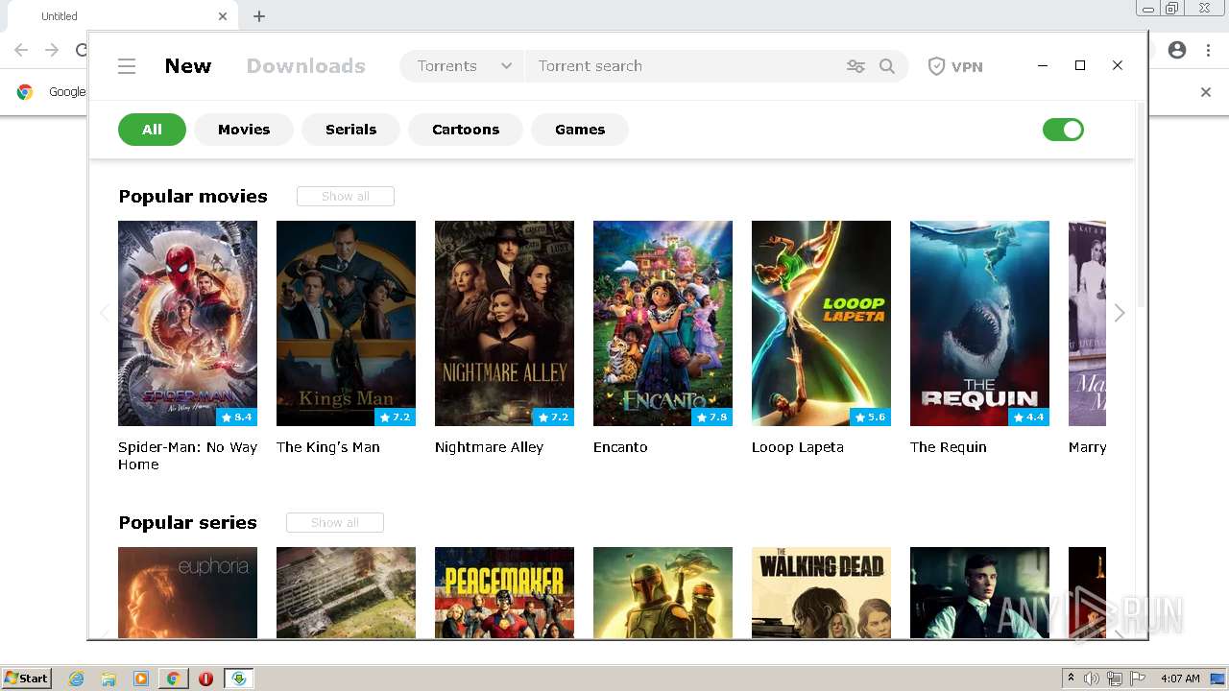Viewport: 1229px width, 691px height.
Task: Click the magnifier search icon
Action: tap(887, 66)
